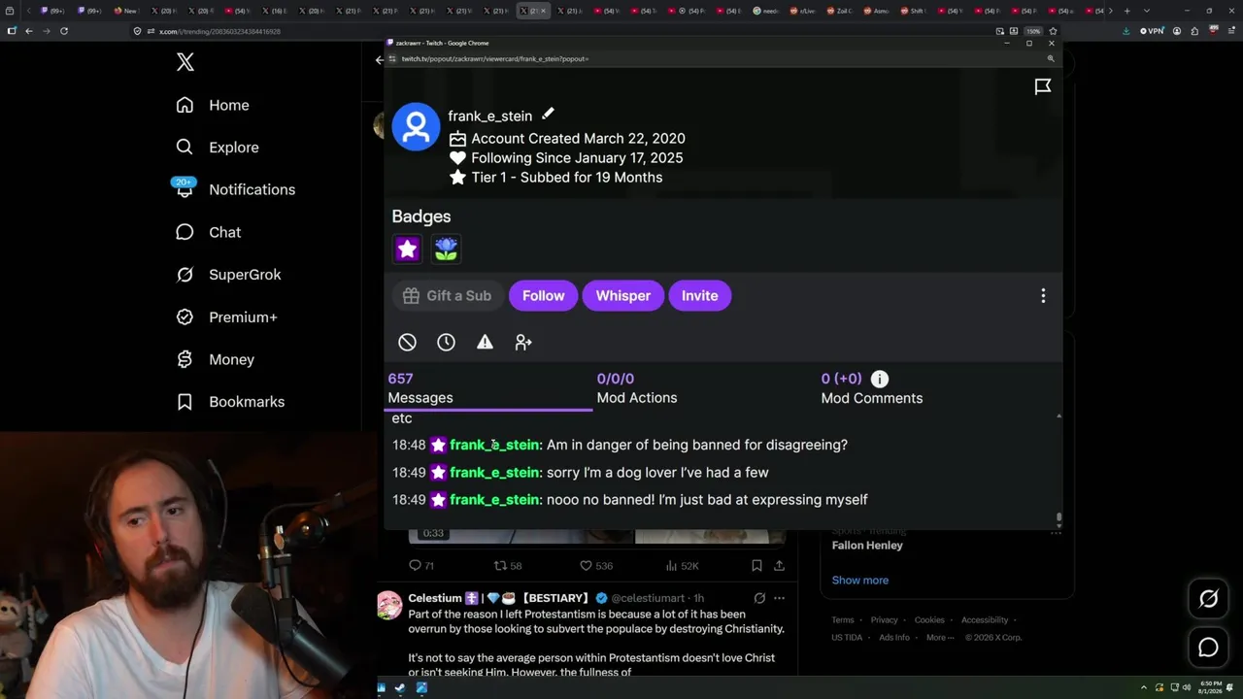Click the Grok icon on Celestium's post
This screenshot has width=1243, height=699.
coord(759,598)
